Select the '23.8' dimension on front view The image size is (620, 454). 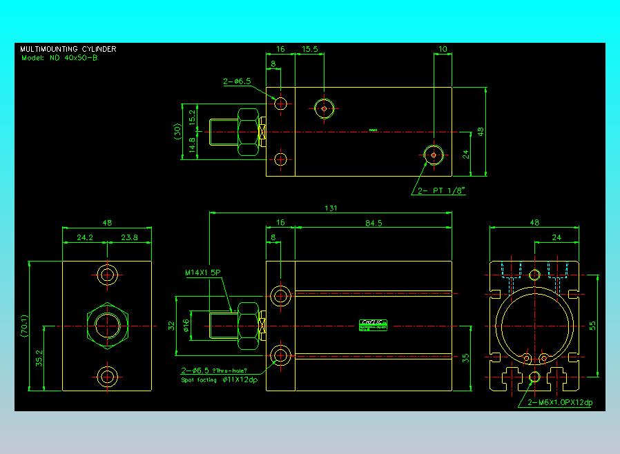coord(129,237)
